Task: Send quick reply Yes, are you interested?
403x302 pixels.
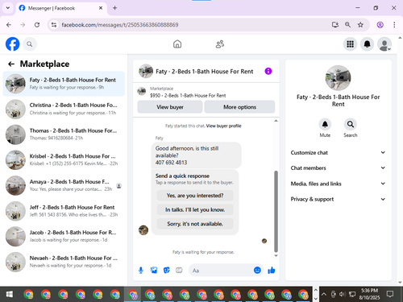Action: tap(195, 196)
